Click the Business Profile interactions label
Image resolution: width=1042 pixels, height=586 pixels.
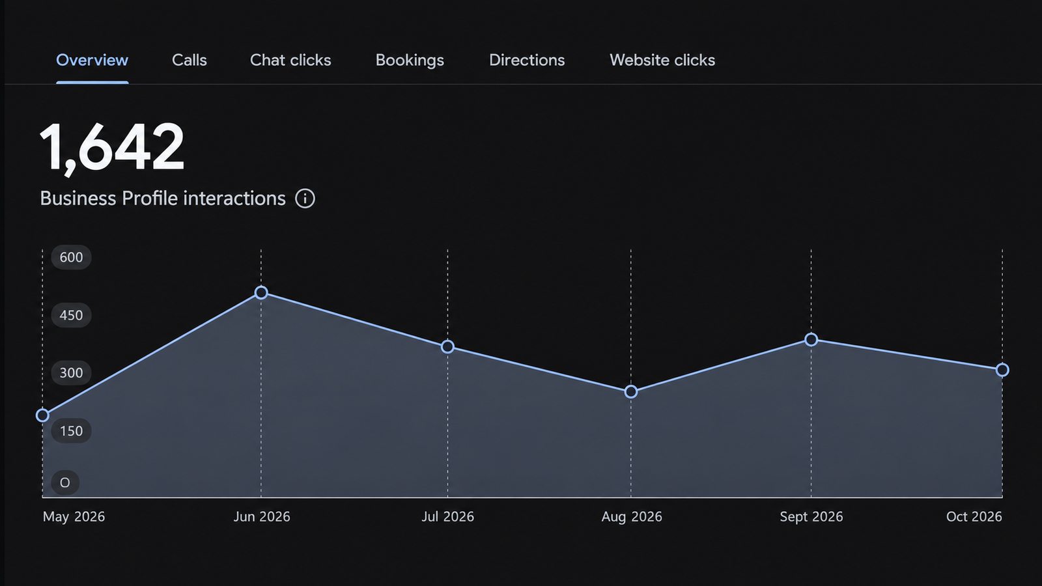163,199
